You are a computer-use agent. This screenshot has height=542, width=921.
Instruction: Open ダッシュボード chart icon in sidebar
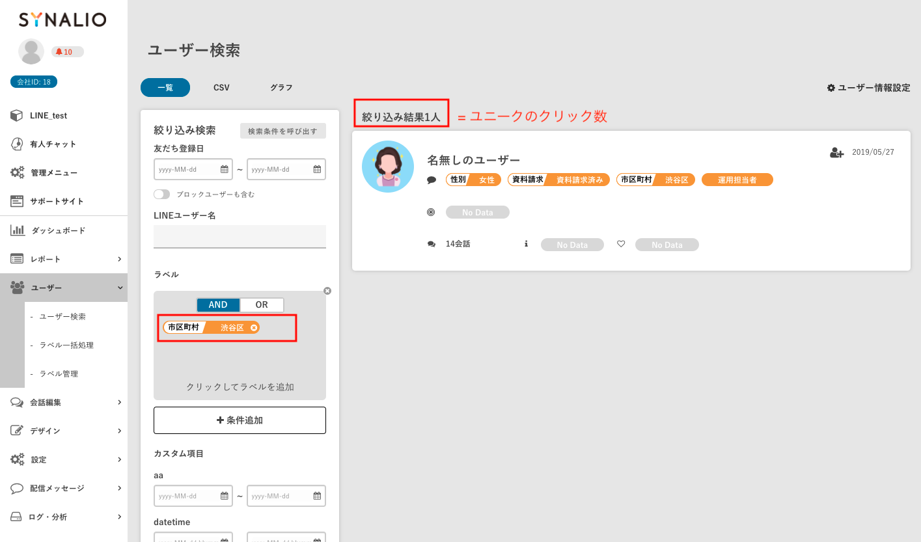pyautogui.click(x=18, y=230)
